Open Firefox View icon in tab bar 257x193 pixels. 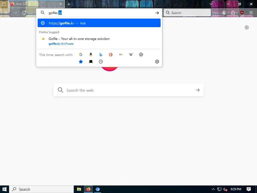[x=4, y=4]
